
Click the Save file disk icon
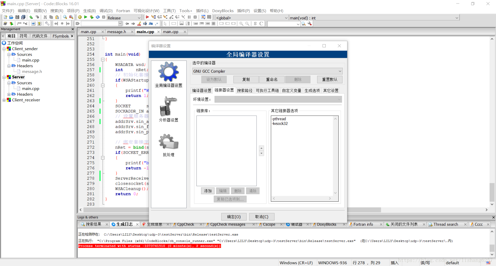(x=17, y=17)
